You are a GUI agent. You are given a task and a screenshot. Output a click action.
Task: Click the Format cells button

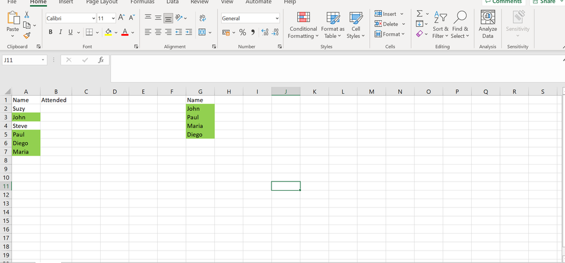(390, 34)
